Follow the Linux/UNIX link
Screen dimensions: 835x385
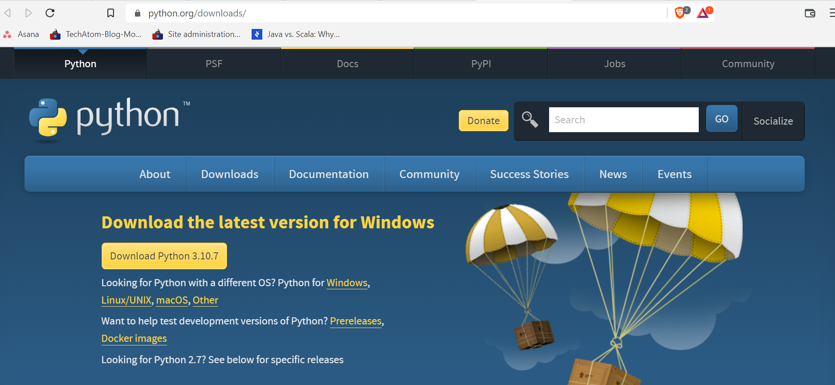tap(126, 300)
